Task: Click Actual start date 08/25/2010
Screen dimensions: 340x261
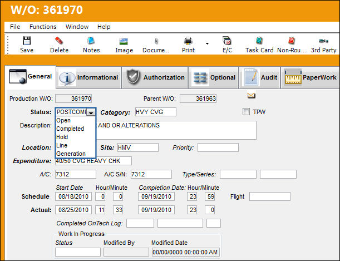Action: pos(73,210)
